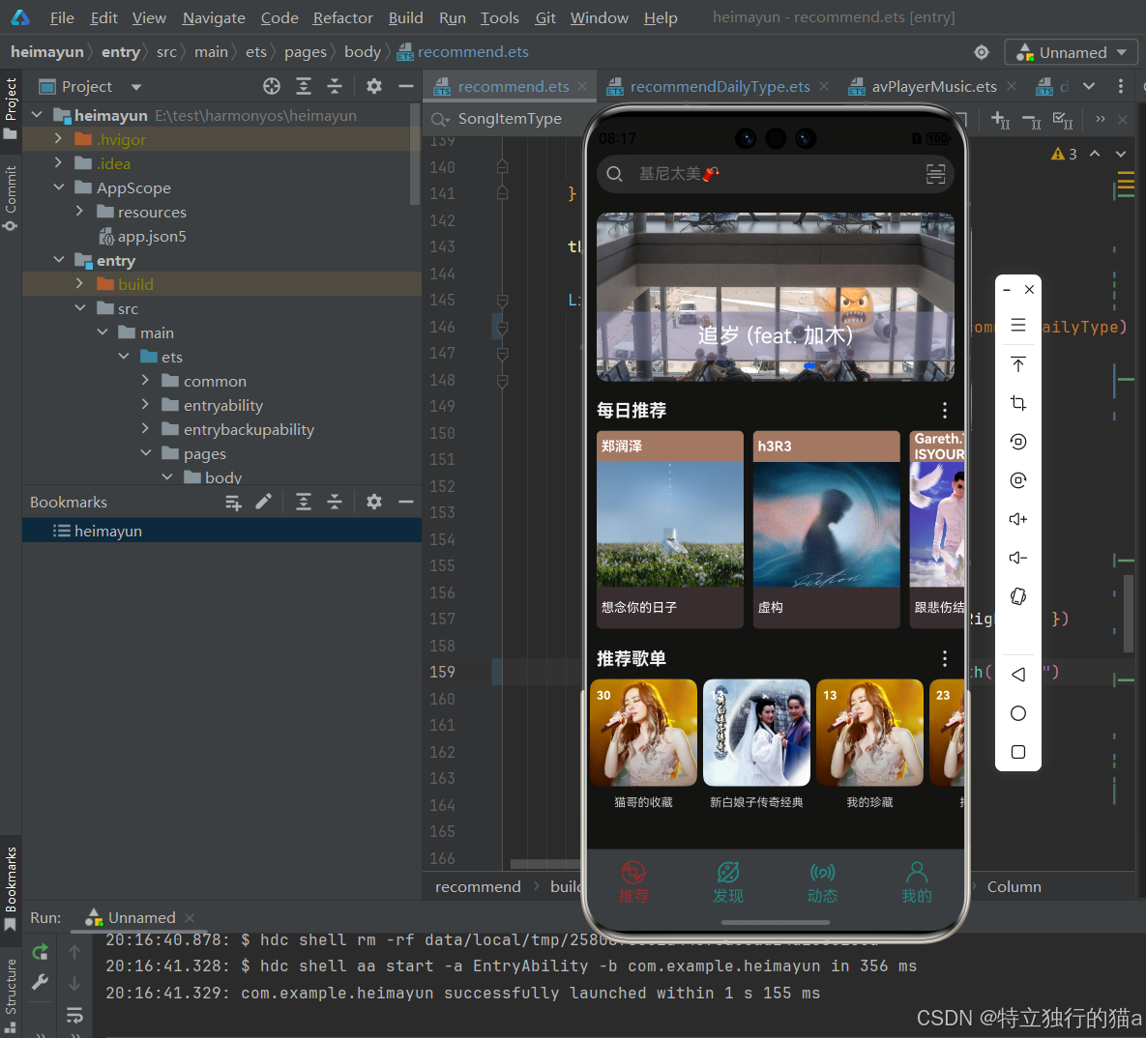Viewport: 1146px width, 1038px height.
Task: Switch to avPlayerMusic.ets tab
Action: (x=933, y=86)
